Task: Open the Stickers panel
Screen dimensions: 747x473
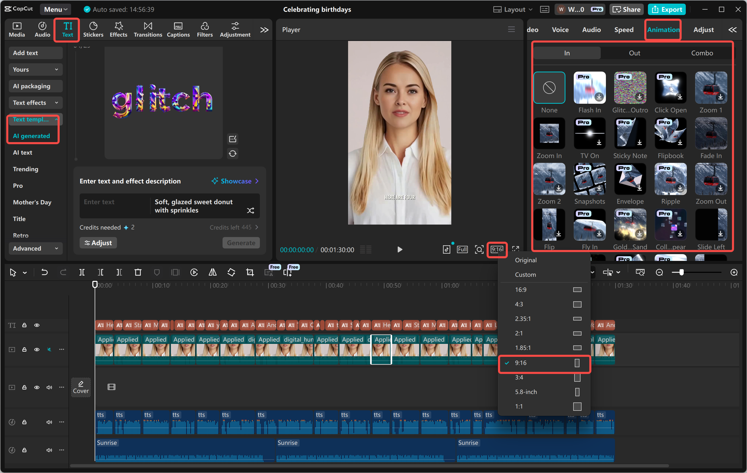Action: [93, 30]
